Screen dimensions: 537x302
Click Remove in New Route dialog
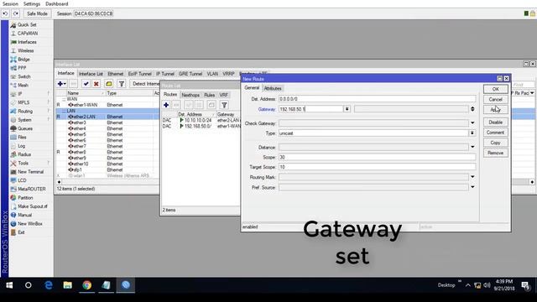click(x=495, y=153)
